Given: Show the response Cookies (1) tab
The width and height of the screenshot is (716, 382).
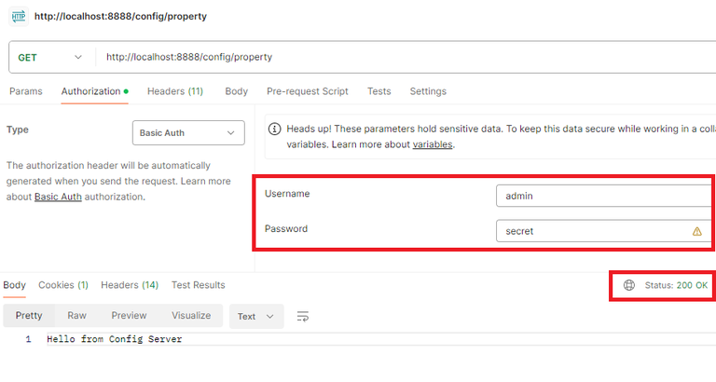Looking at the screenshot, I should point(63,285).
